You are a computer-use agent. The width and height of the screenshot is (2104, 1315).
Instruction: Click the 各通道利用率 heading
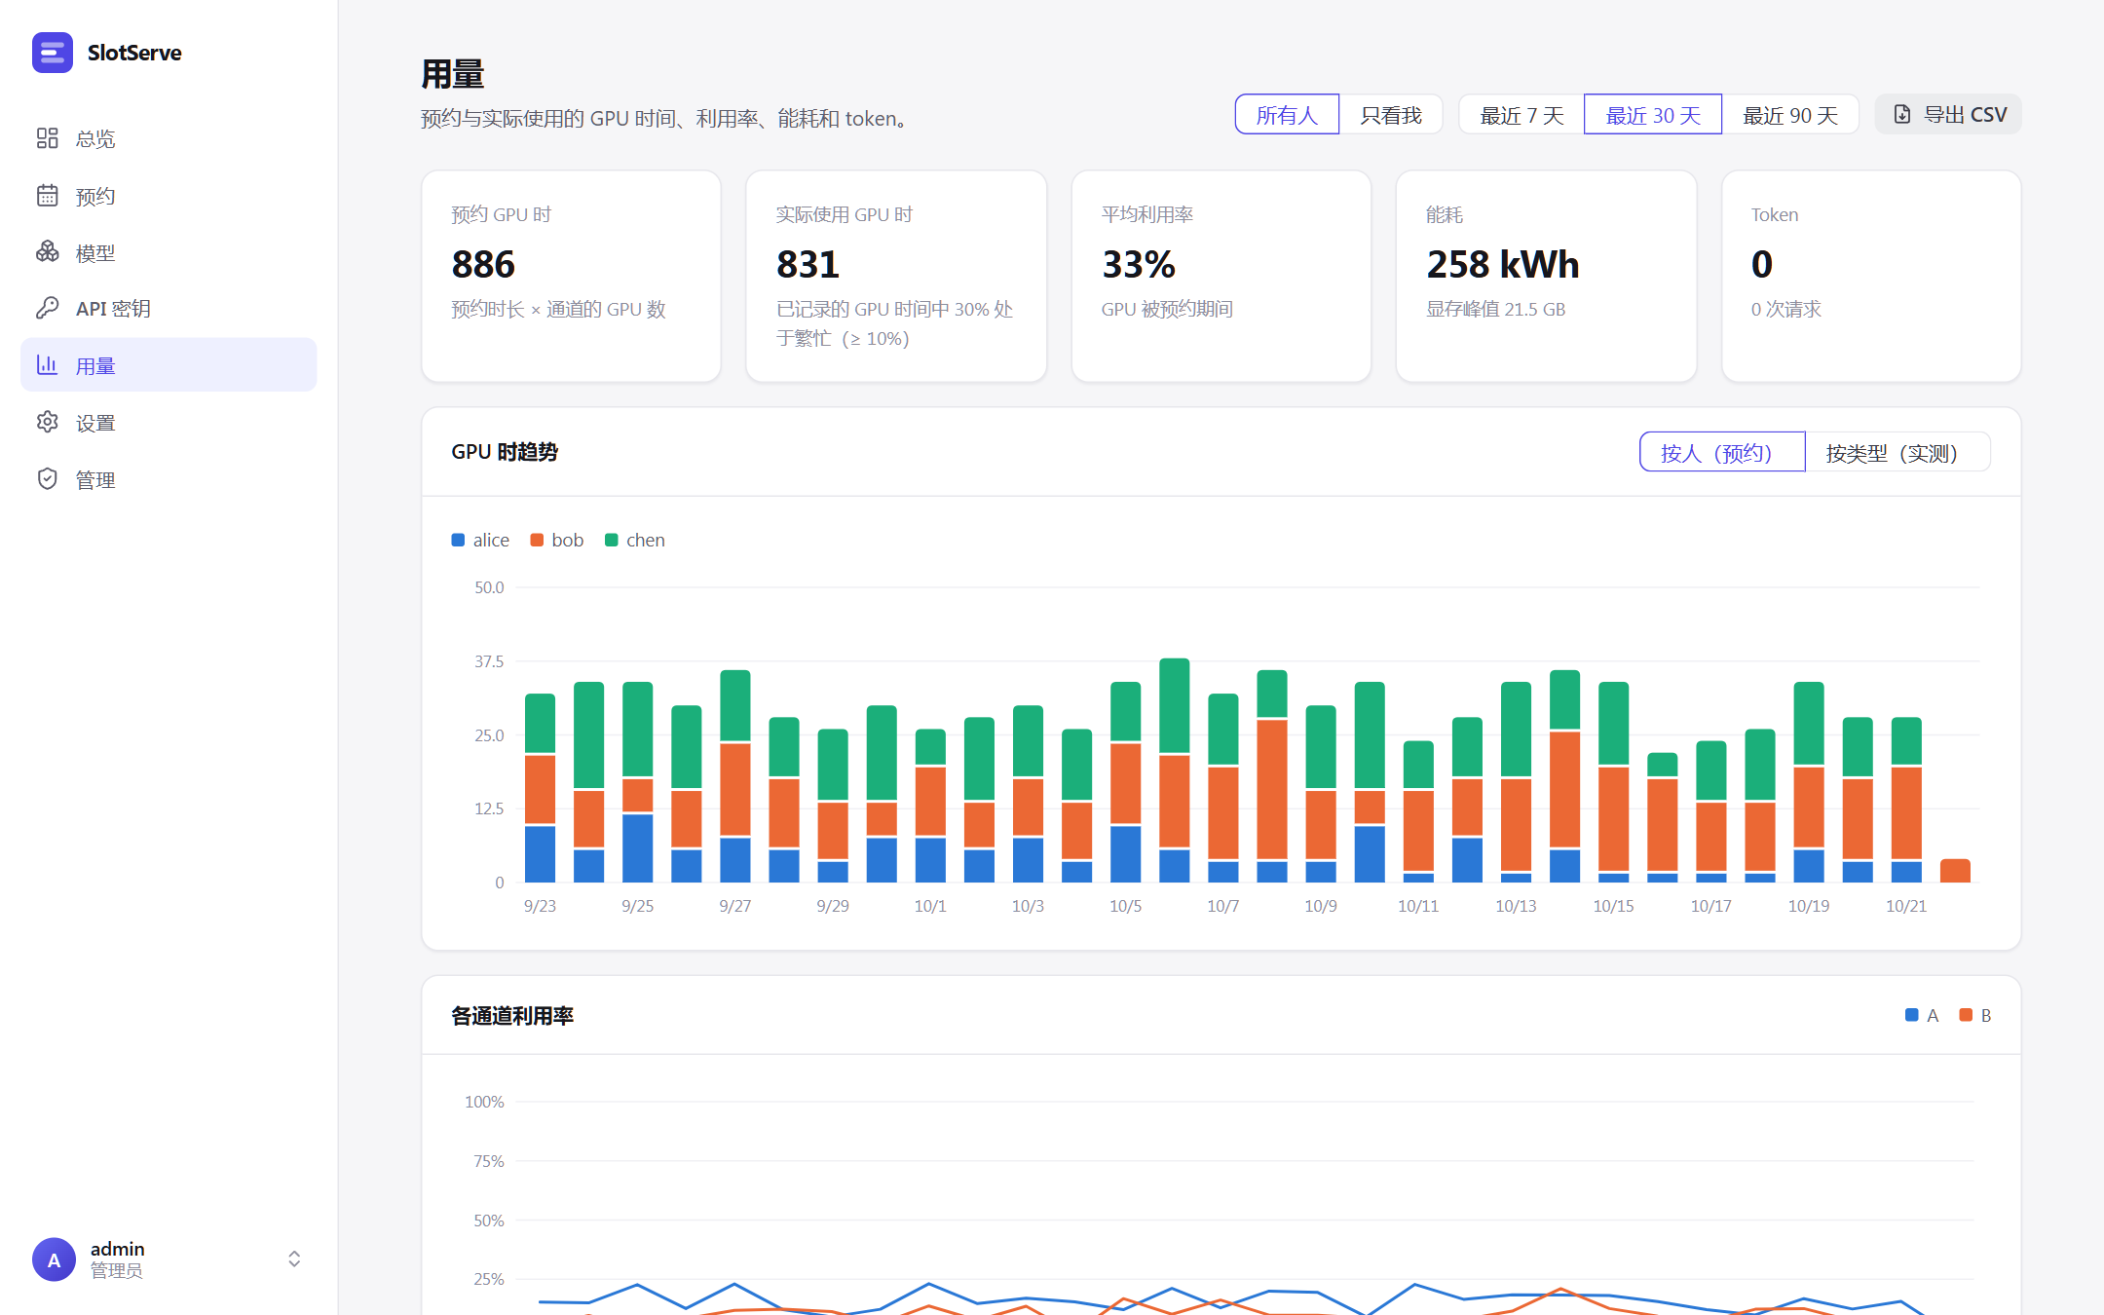(512, 1016)
